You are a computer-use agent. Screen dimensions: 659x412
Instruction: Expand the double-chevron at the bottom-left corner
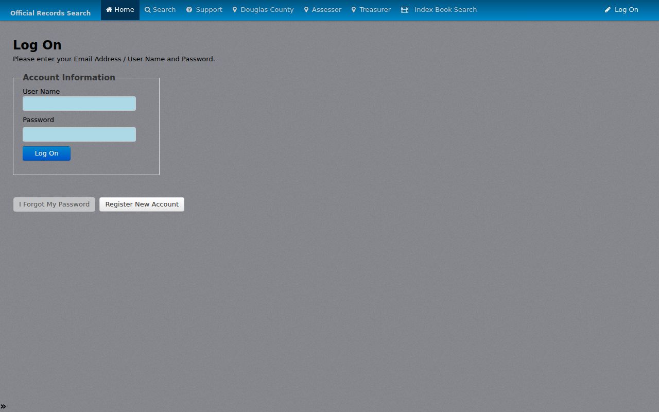tap(3, 406)
